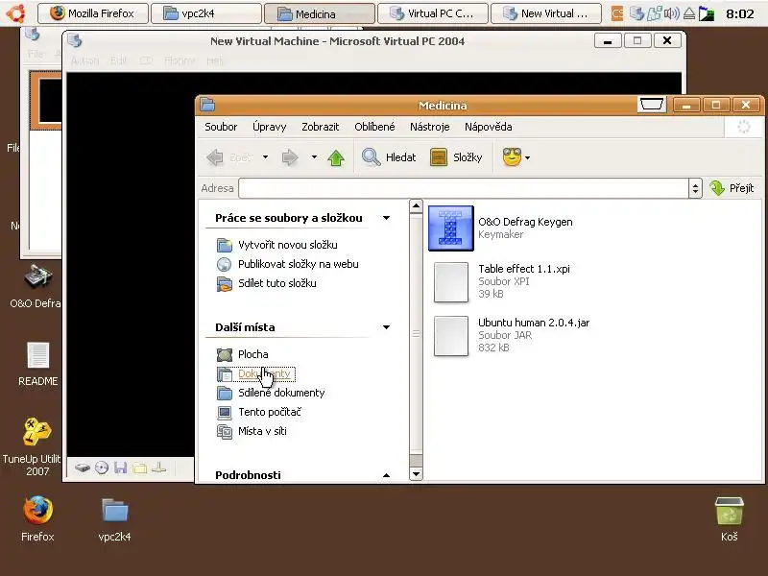This screenshot has height=576, width=768.
Task: Open Tento počítač link
Action: pyautogui.click(x=270, y=412)
